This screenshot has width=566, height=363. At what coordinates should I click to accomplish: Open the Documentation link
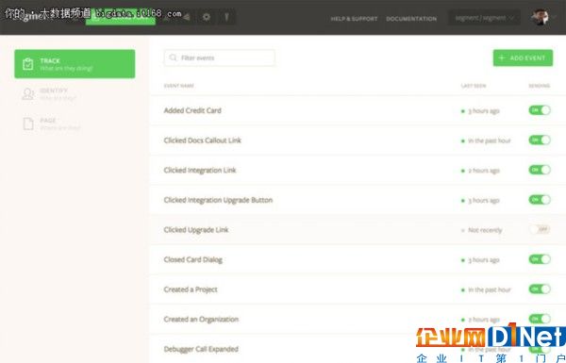click(x=411, y=19)
